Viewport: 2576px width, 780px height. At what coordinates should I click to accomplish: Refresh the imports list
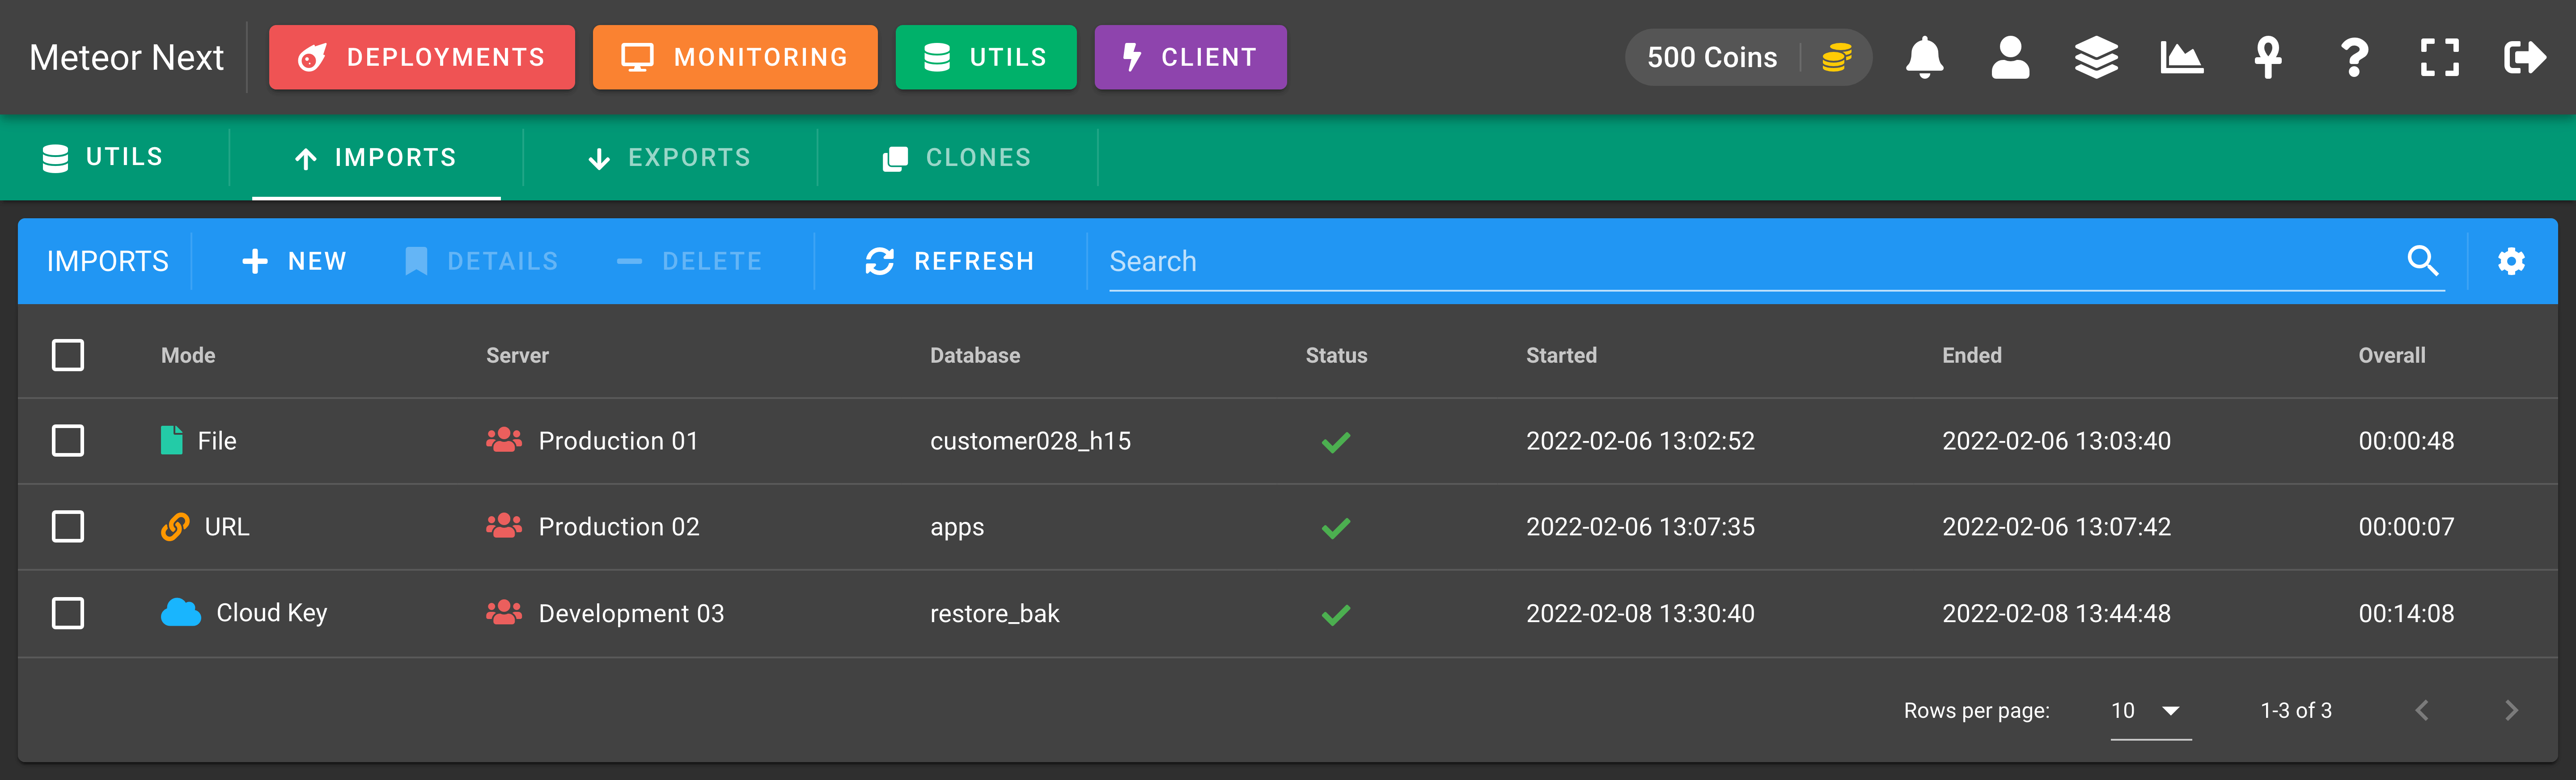click(x=950, y=262)
